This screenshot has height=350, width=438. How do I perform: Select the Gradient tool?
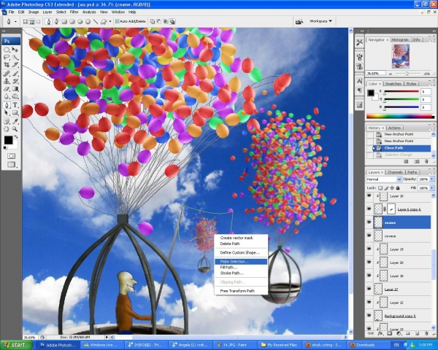click(15, 89)
